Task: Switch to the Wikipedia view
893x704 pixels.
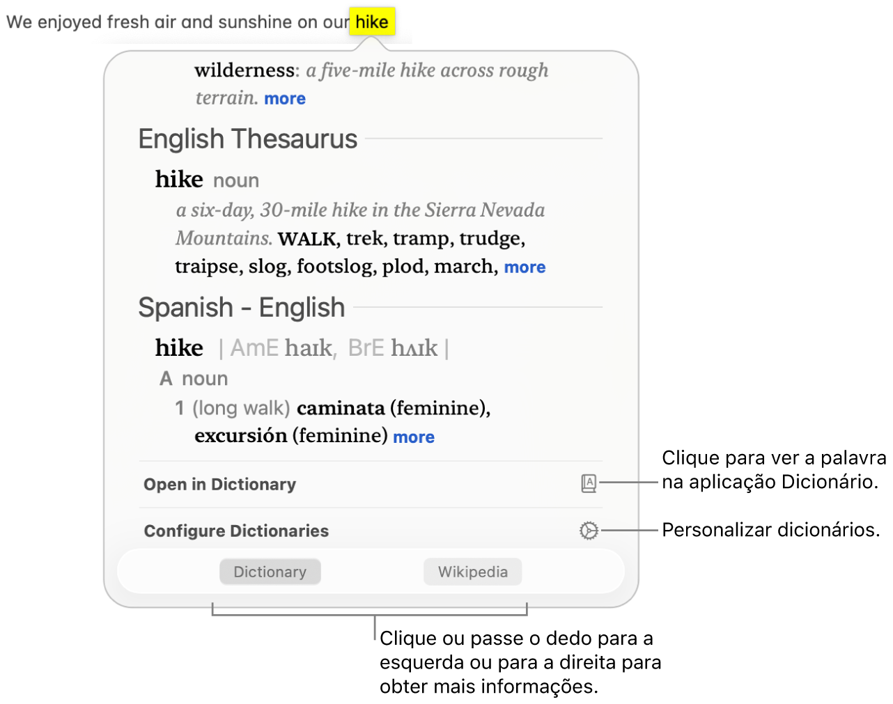Action: pyautogui.click(x=472, y=572)
